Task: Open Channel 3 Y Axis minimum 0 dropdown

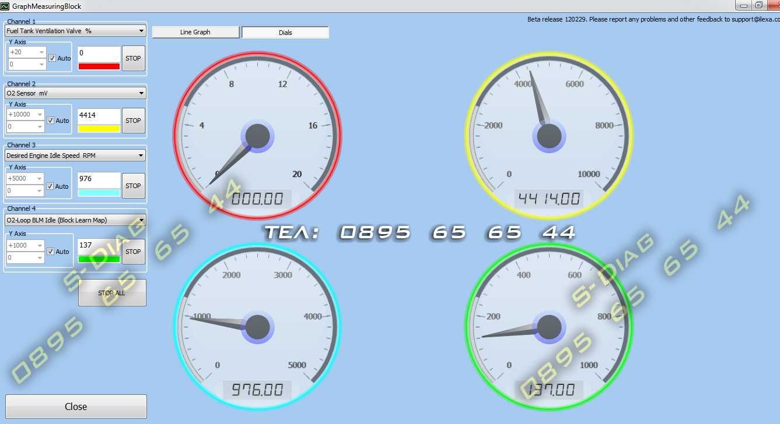Action: pyautogui.click(x=25, y=190)
